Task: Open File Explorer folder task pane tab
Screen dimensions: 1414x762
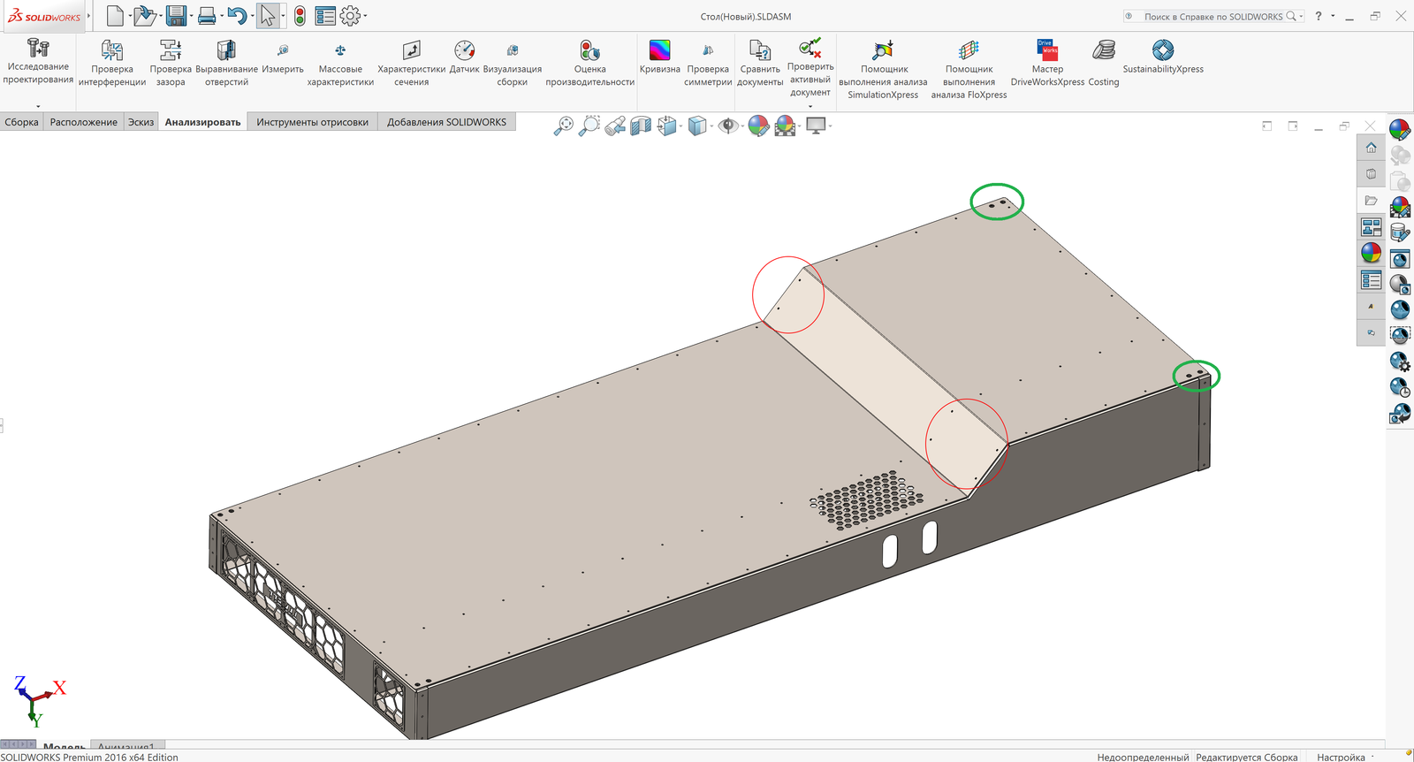Action: [x=1371, y=201]
